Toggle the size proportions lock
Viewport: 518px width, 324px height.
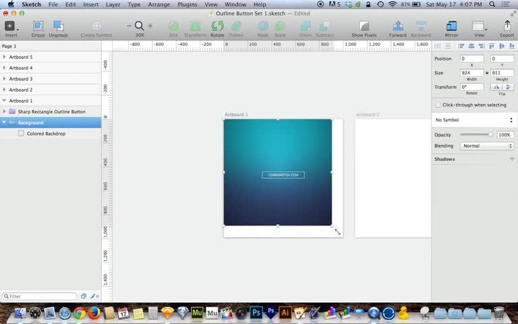tap(487, 73)
